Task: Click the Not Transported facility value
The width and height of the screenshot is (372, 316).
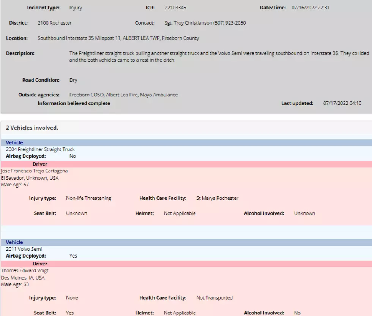Action: click(214, 298)
